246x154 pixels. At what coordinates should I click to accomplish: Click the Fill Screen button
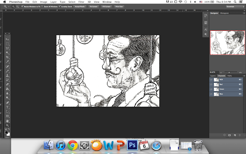pyautogui.click(x=106, y=7)
